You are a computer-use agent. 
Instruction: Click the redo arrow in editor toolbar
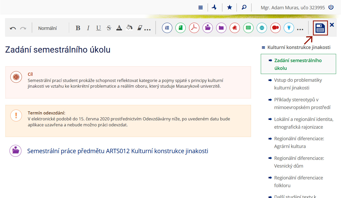coord(23,28)
